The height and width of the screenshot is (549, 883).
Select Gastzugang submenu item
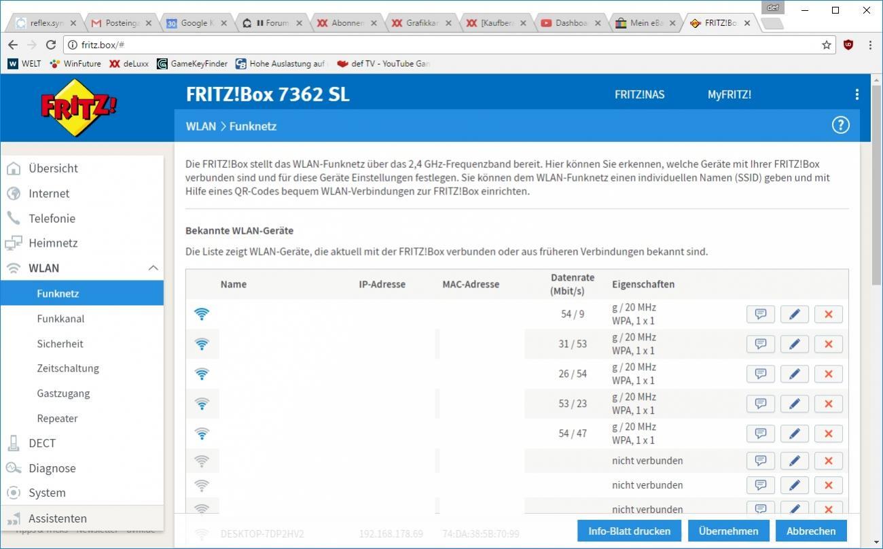click(82, 393)
